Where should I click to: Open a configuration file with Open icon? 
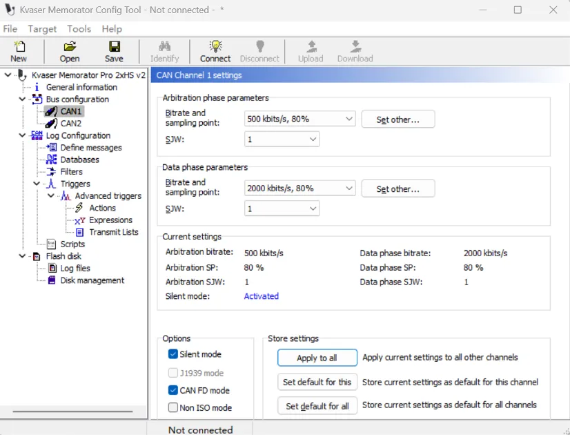70,46
